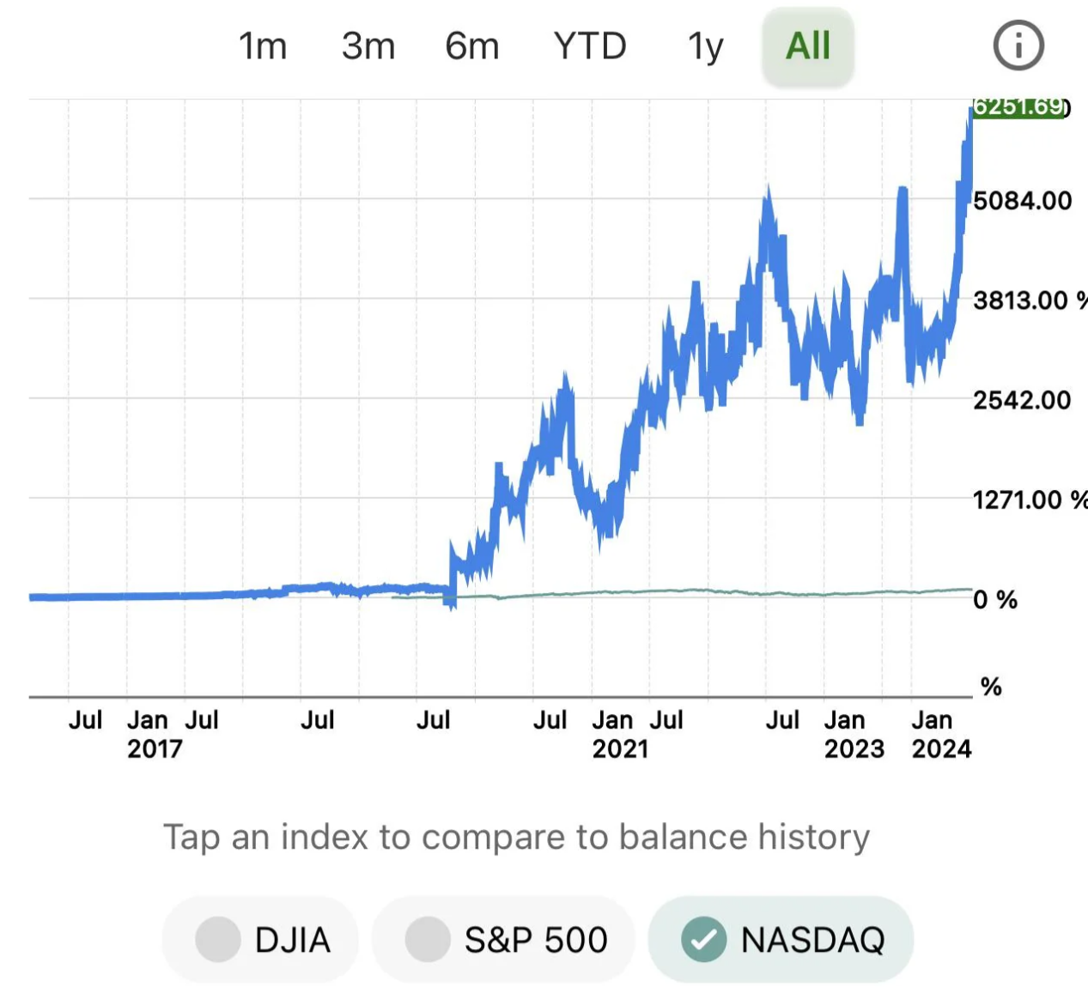This screenshot has width=1088, height=1005.
Task: Tap the 2542.00 y-axis gridline label
Action: 1022,400
